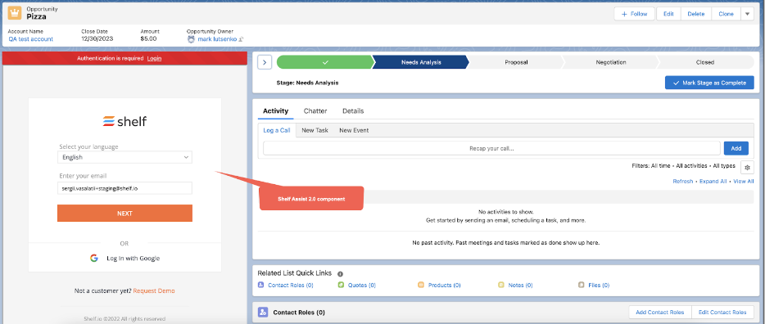
Task: Open Files (0) quick link
Action: pyautogui.click(x=599, y=285)
